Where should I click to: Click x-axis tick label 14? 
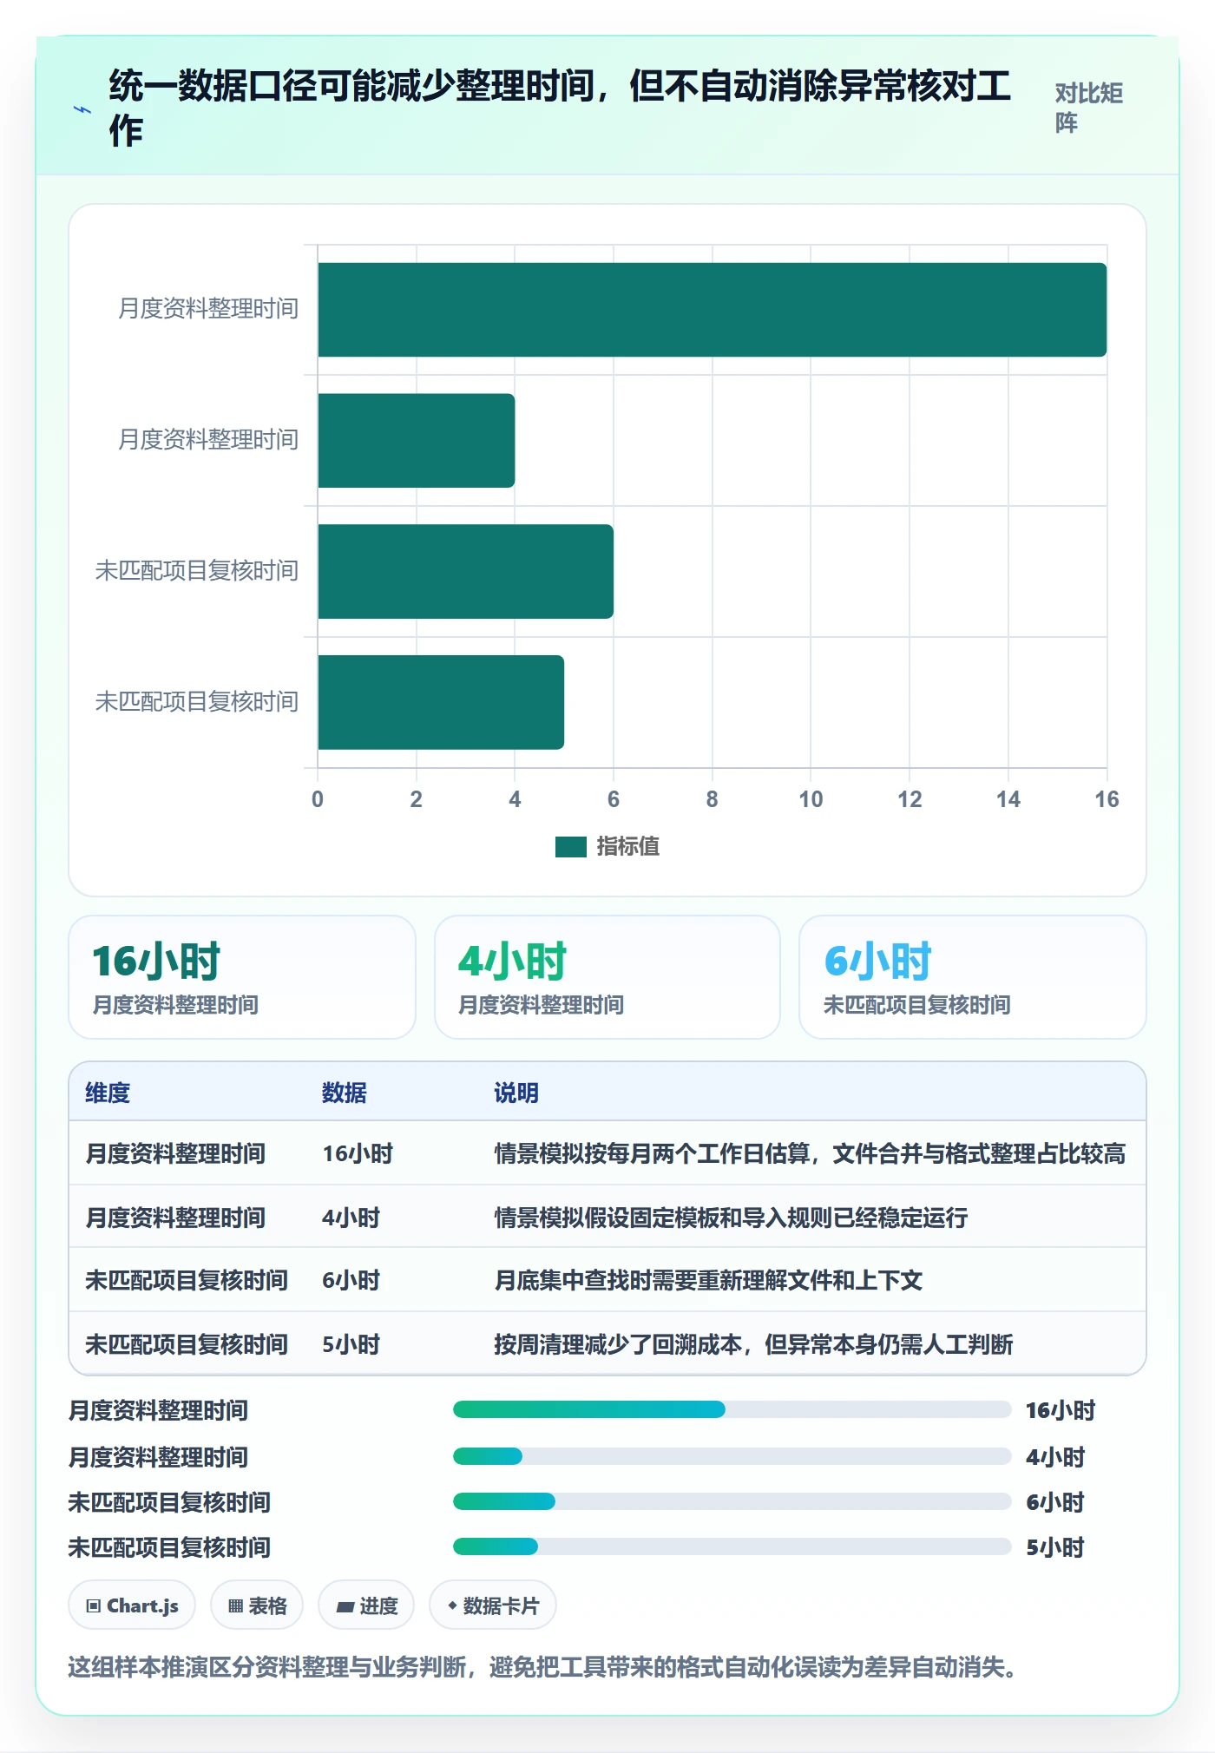(x=1008, y=799)
